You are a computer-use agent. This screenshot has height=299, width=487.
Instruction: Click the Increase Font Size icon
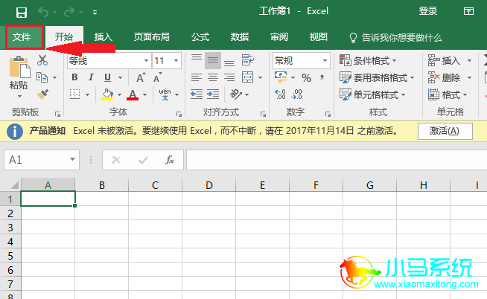pos(141,77)
